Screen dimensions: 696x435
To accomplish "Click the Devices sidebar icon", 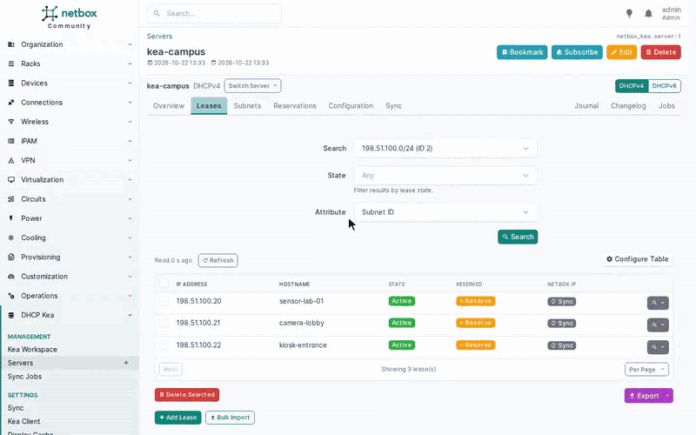I will [x=11, y=83].
